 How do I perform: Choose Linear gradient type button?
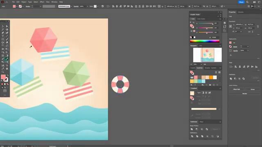tap(203, 93)
